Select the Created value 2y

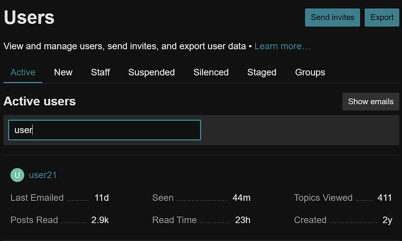[387, 220]
